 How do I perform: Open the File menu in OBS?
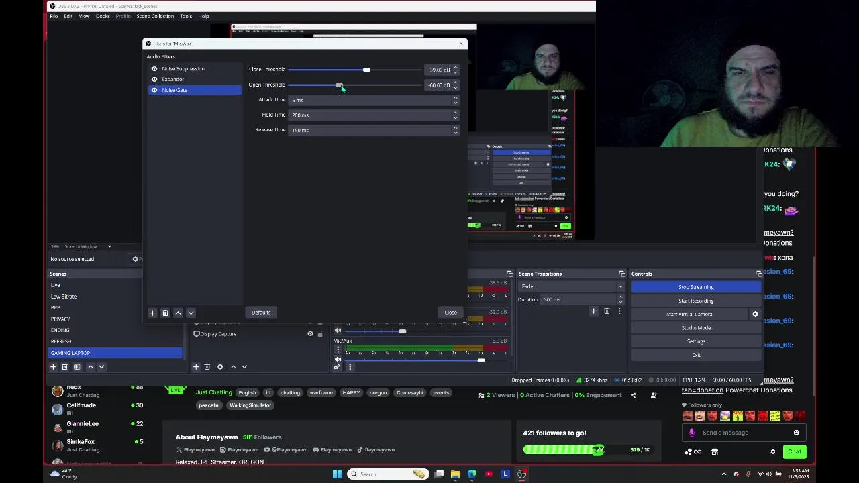click(54, 16)
